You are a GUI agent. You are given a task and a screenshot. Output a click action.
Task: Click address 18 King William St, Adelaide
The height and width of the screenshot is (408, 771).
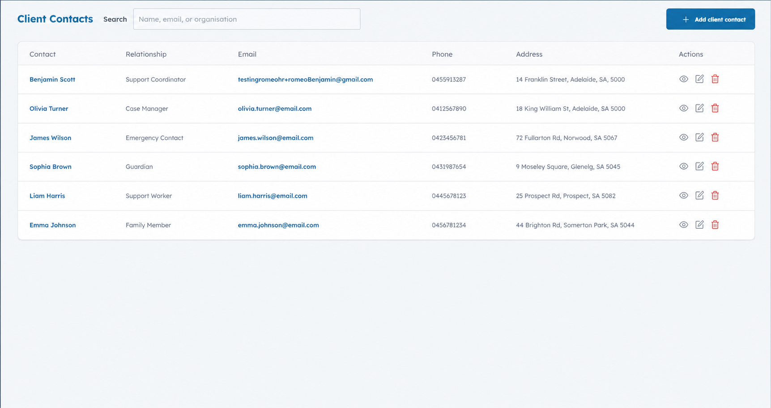point(571,109)
